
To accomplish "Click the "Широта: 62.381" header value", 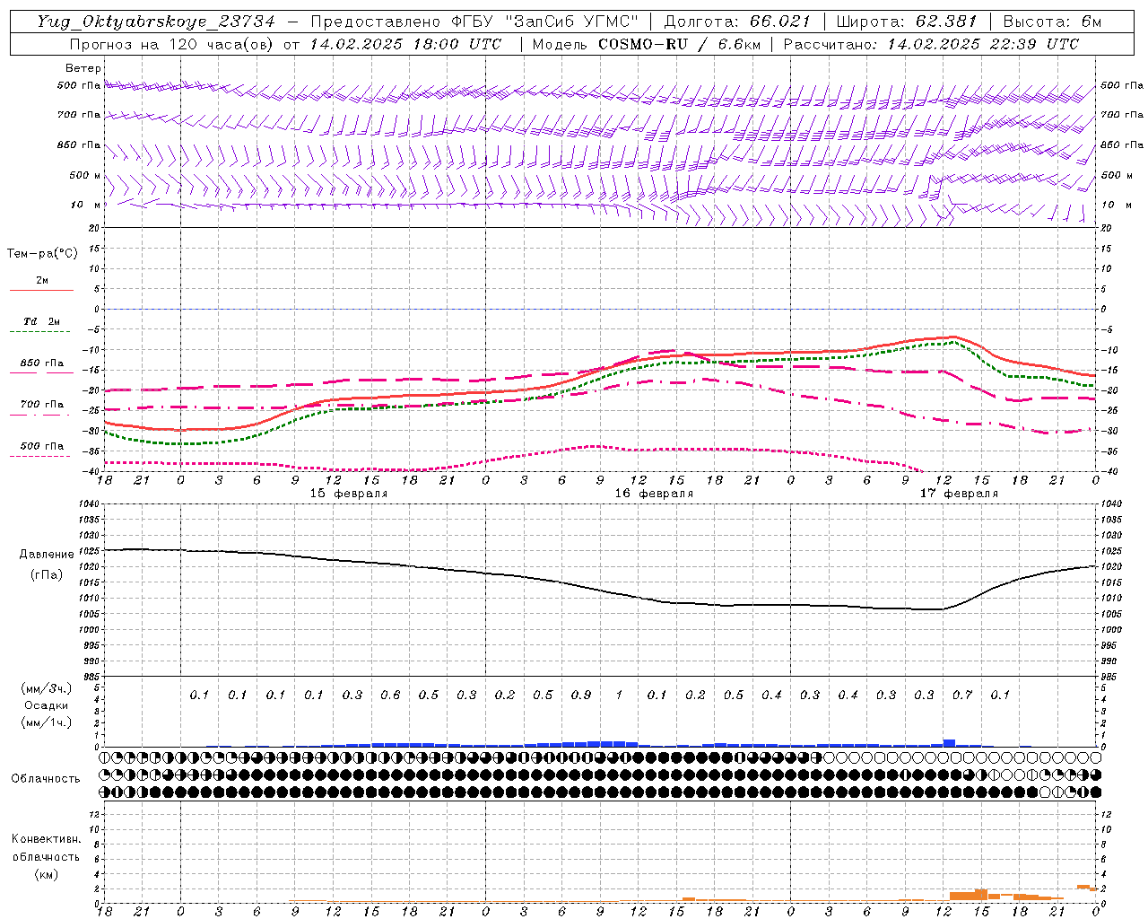I will (906, 22).
